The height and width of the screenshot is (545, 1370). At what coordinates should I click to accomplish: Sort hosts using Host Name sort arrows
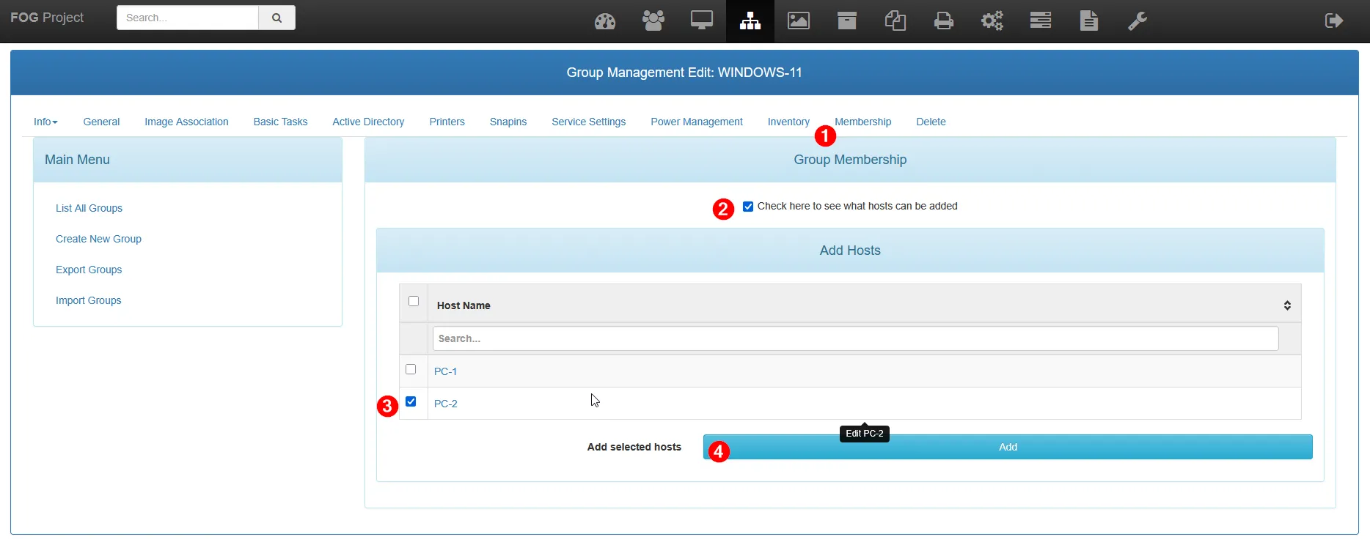[x=1287, y=305]
